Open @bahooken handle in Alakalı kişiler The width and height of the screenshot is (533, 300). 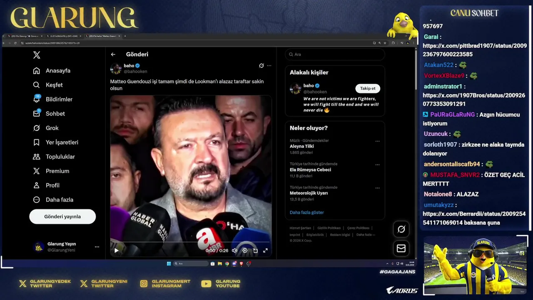pos(315,92)
